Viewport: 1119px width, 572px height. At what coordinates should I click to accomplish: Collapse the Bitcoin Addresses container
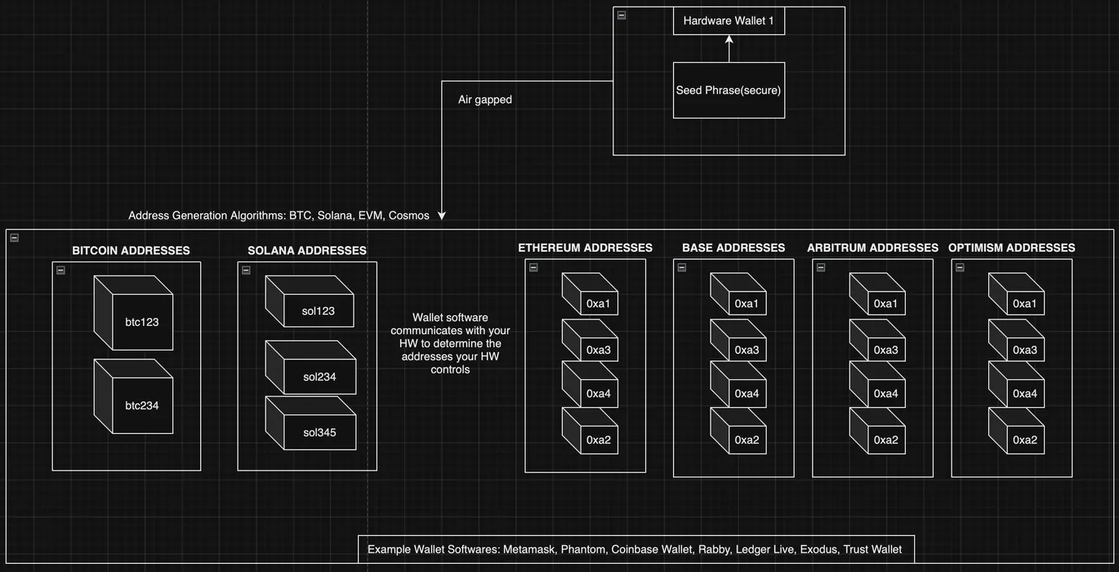tap(60, 270)
